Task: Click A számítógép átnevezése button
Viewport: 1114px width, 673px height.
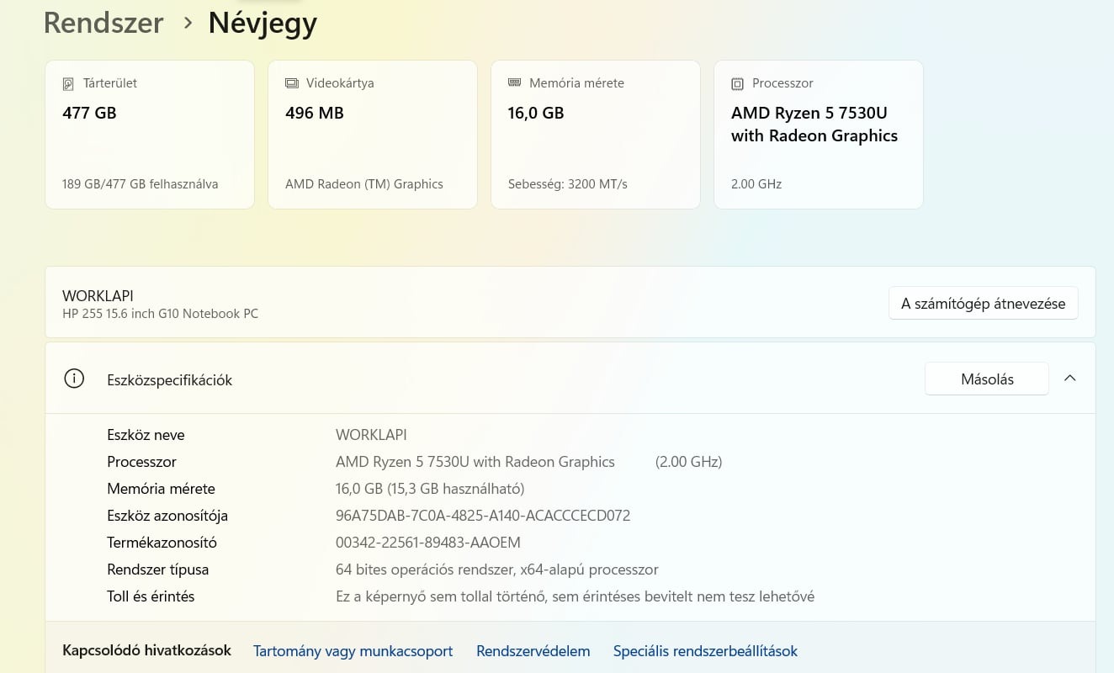Action: (x=983, y=304)
